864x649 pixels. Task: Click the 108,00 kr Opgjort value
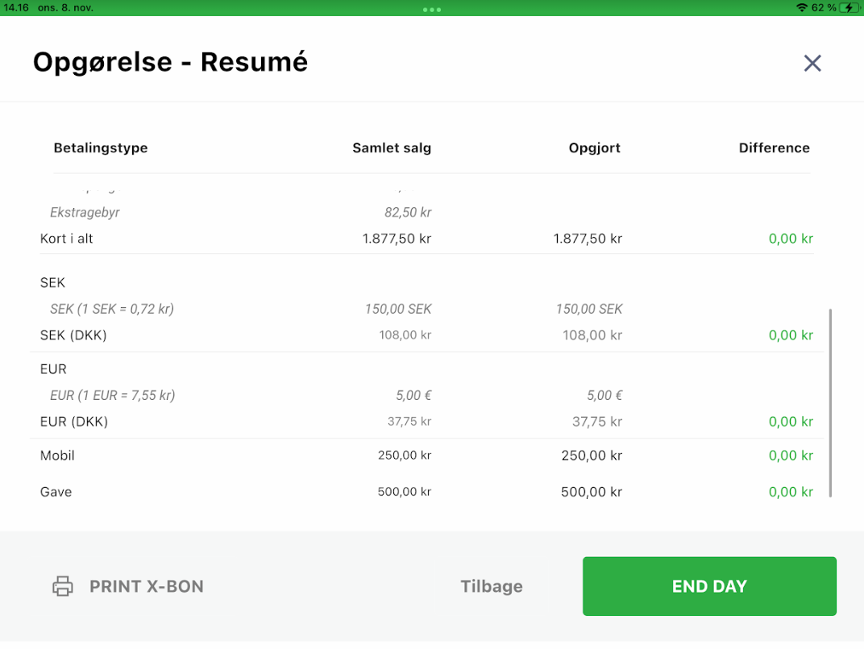point(592,335)
